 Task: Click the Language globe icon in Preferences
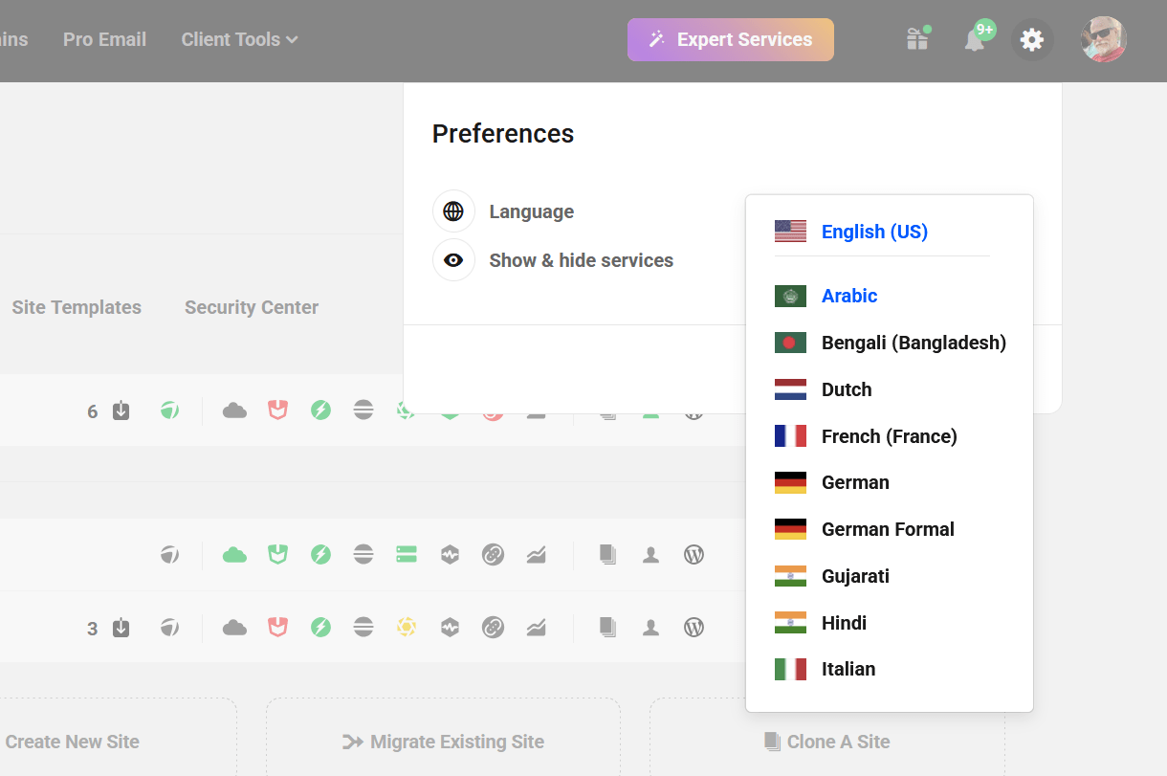click(453, 211)
